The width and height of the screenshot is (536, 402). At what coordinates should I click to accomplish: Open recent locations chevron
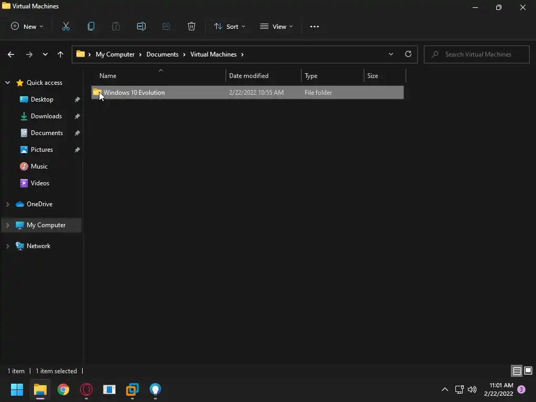45,54
